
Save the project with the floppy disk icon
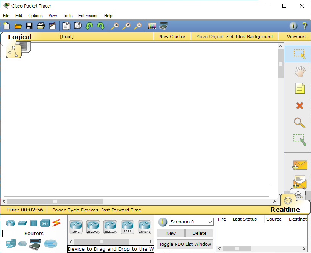tap(29, 26)
